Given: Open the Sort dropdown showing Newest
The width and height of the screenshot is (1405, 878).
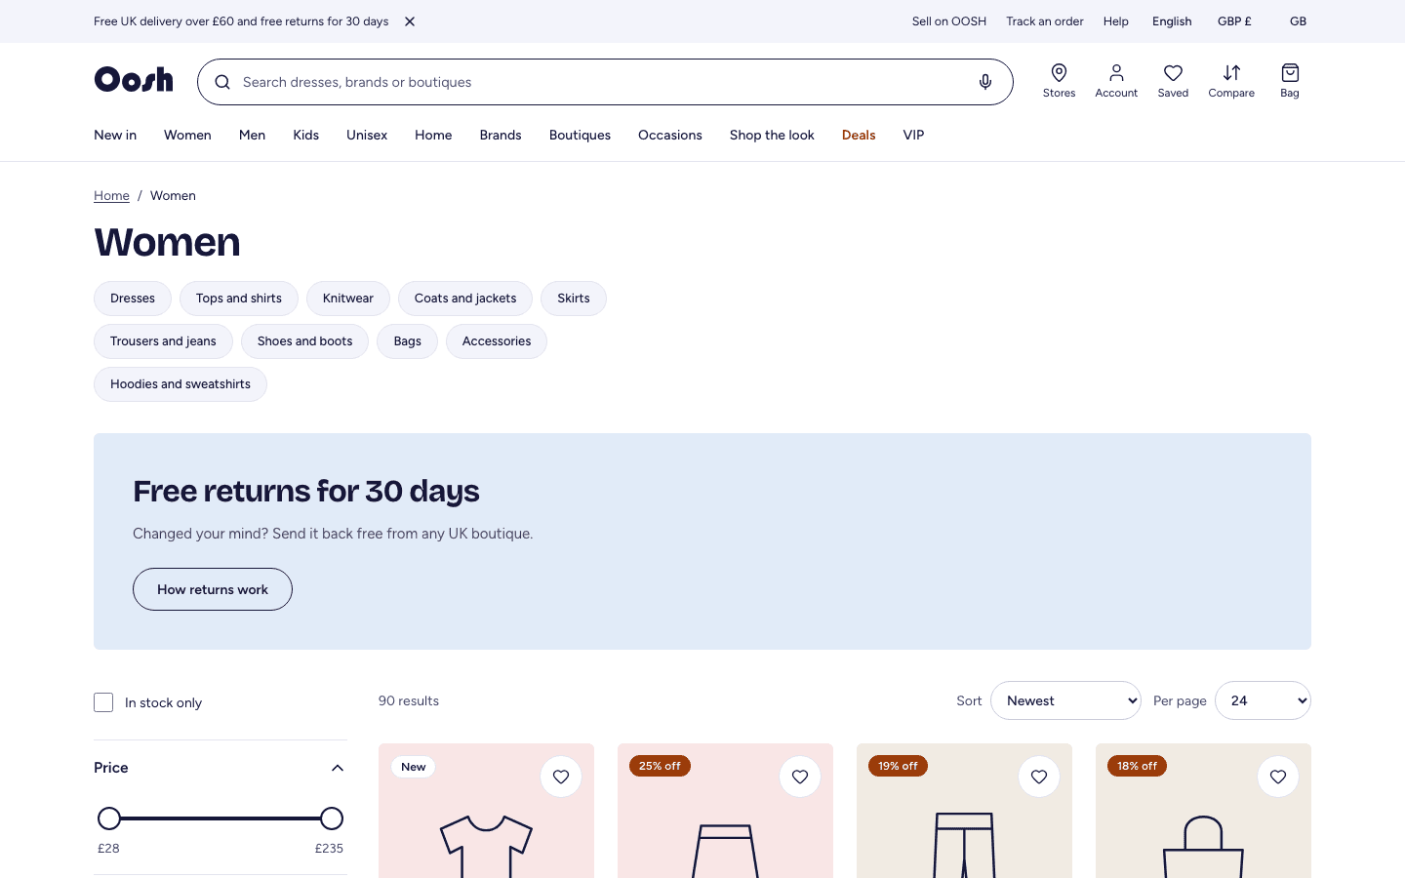Looking at the screenshot, I should [x=1065, y=700].
